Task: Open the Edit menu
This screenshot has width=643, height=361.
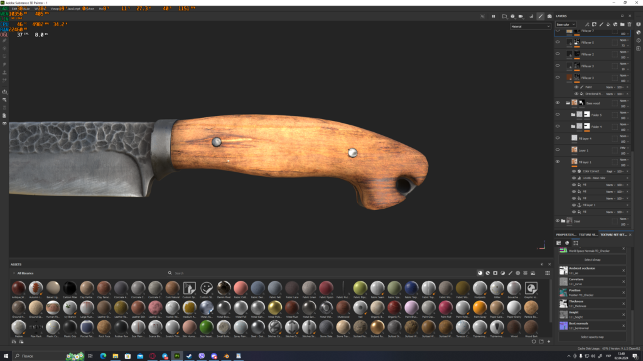Action: (x=14, y=9)
